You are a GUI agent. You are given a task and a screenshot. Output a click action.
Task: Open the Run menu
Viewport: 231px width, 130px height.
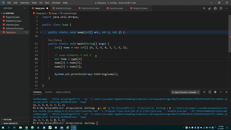click(x=47, y=3)
